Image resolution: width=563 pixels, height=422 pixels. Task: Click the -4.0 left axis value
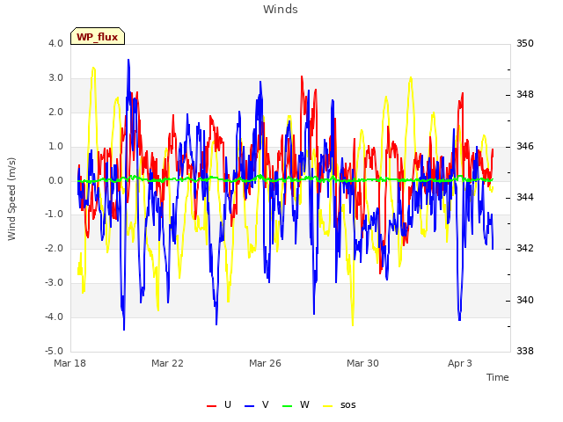(54, 316)
